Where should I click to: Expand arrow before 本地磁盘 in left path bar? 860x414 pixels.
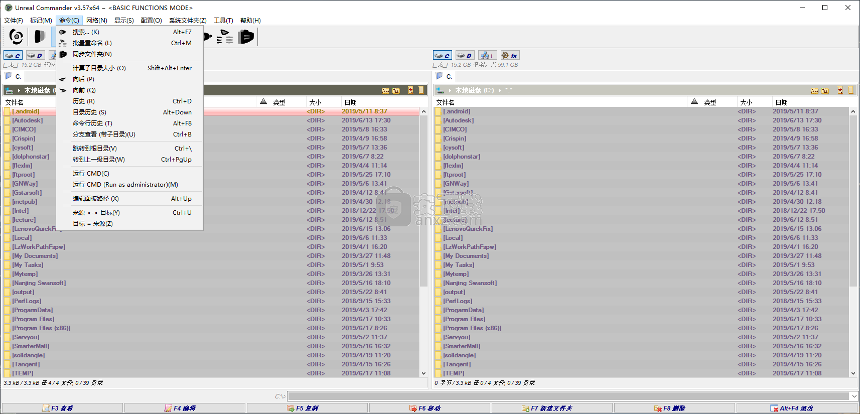tap(19, 90)
